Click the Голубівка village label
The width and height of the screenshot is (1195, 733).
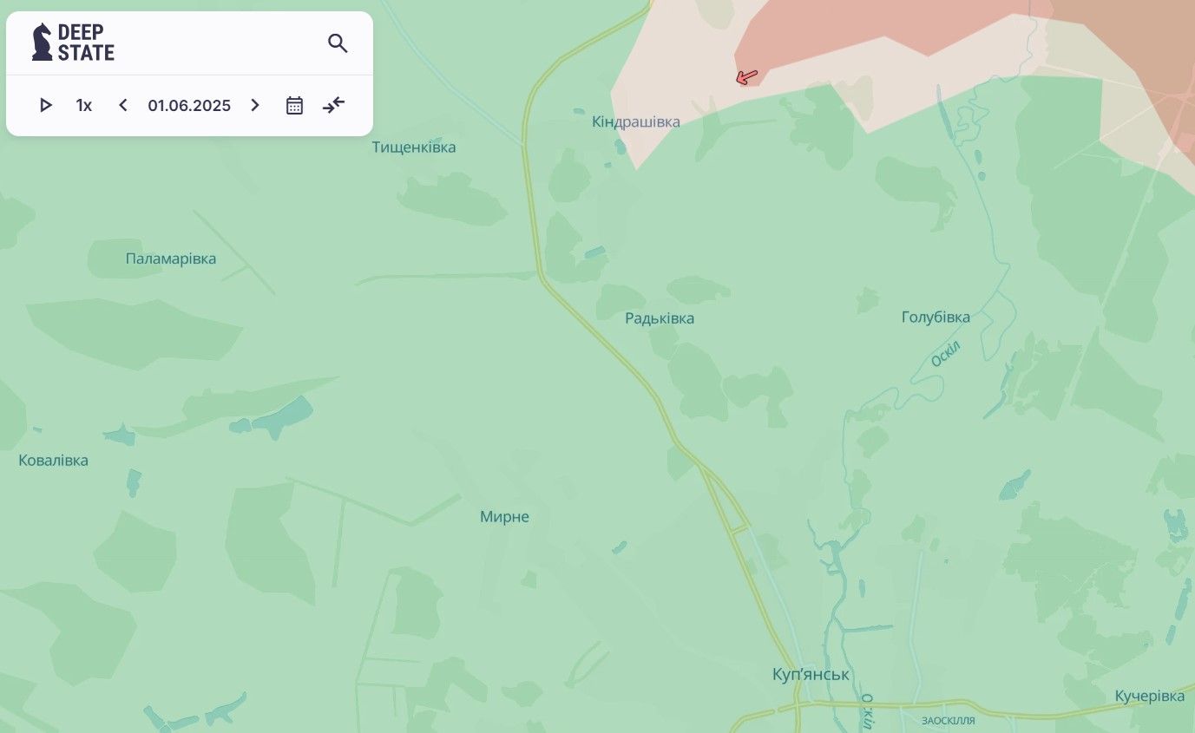click(936, 317)
